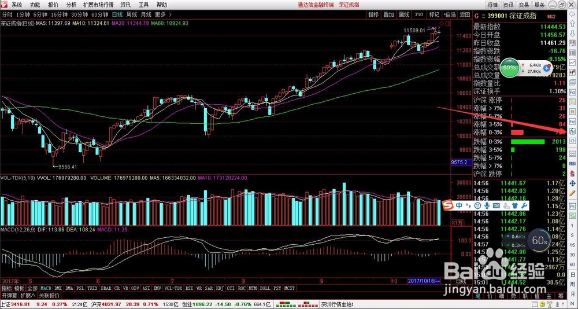Image resolution: width=578 pixels, height=309 pixels.
Task: Click the up arrow icon in right sidebar
Action: click(x=573, y=23)
